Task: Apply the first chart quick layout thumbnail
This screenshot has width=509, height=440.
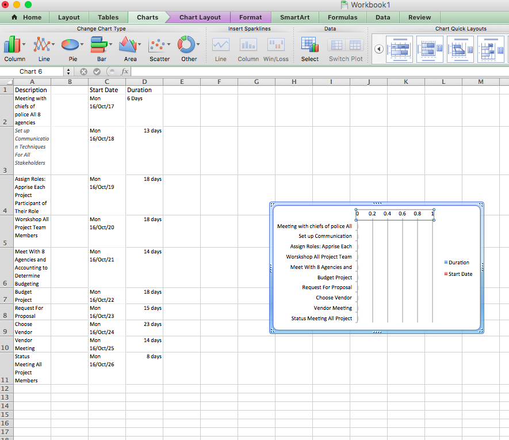Action: coord(399,49)
